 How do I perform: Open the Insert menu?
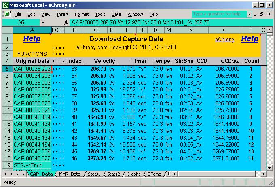click(x=62, y=14)
